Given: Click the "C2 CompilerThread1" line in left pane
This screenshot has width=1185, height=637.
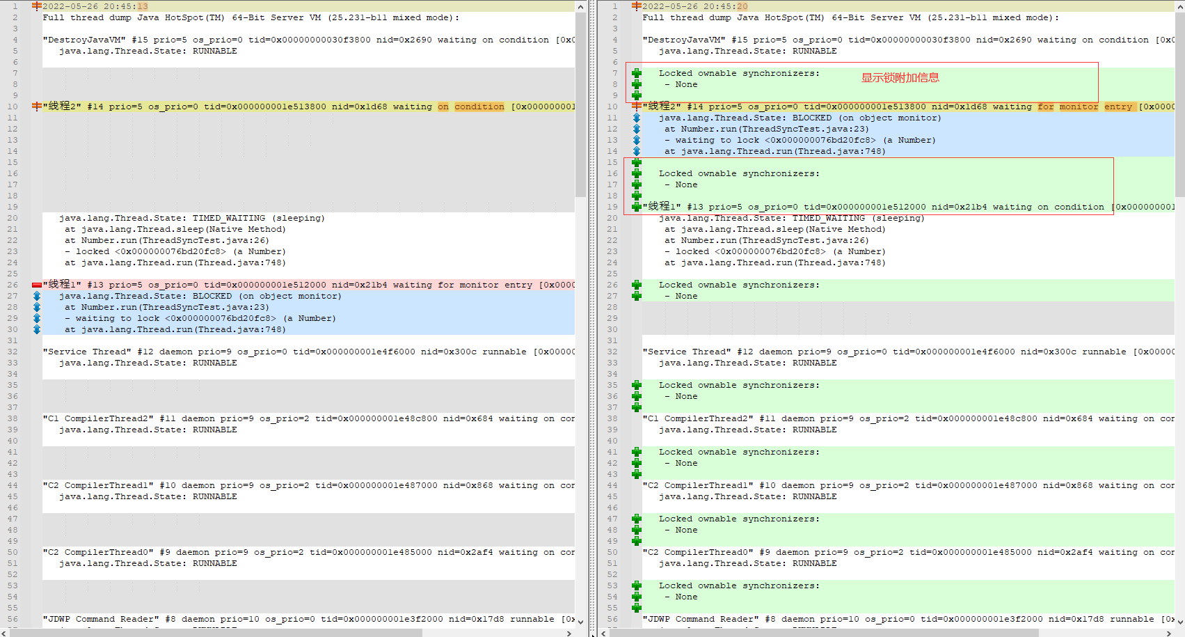Looking at the screenshot, I should pos(308,485).
